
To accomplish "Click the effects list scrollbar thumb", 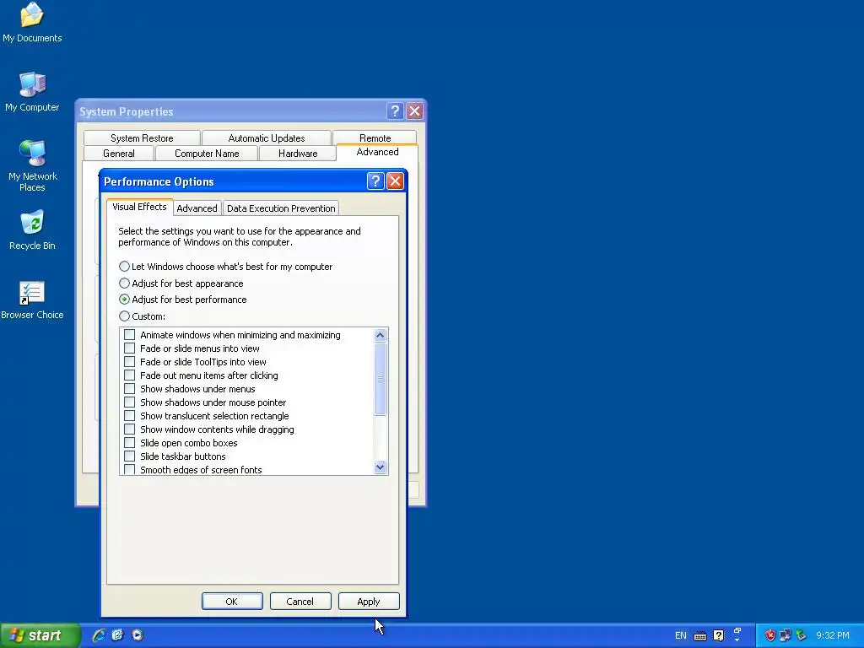I will pyautogui.click(x=381, y=379).
